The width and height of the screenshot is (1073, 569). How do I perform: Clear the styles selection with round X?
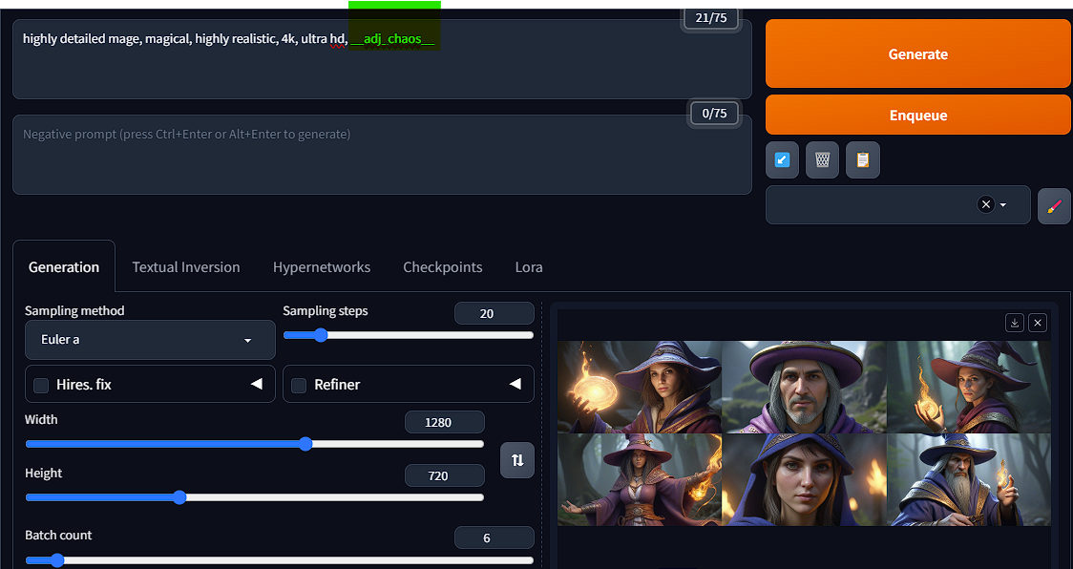985,205
